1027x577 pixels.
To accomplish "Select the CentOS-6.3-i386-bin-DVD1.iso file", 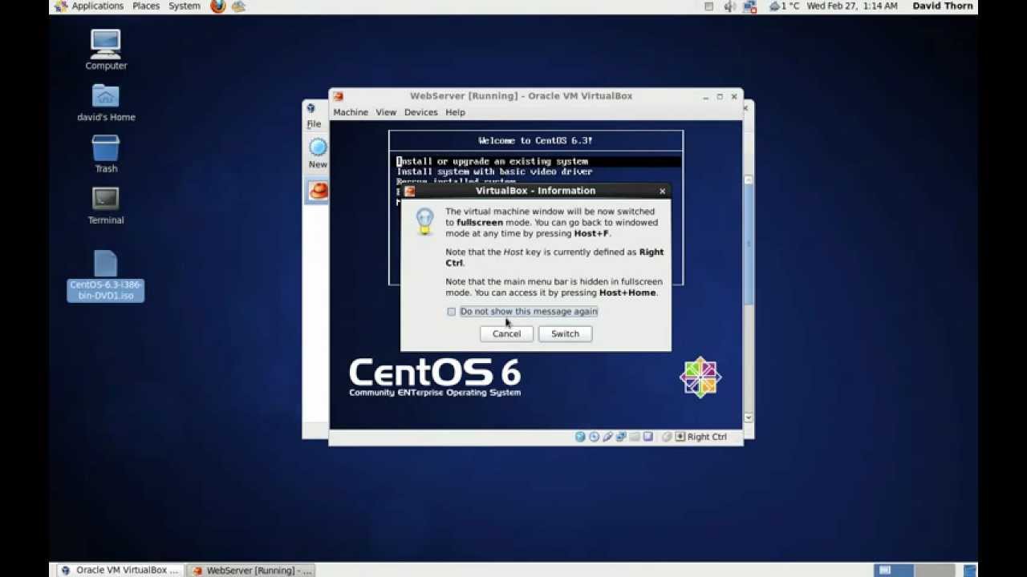I will point(106,276).
